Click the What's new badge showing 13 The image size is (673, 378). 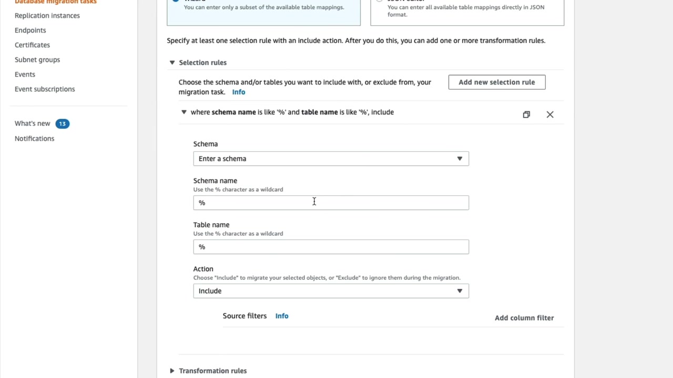pos(62,123)
